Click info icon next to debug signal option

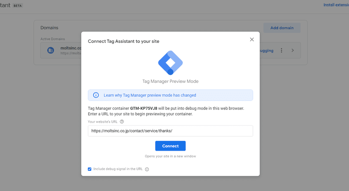tap(147, 169)
